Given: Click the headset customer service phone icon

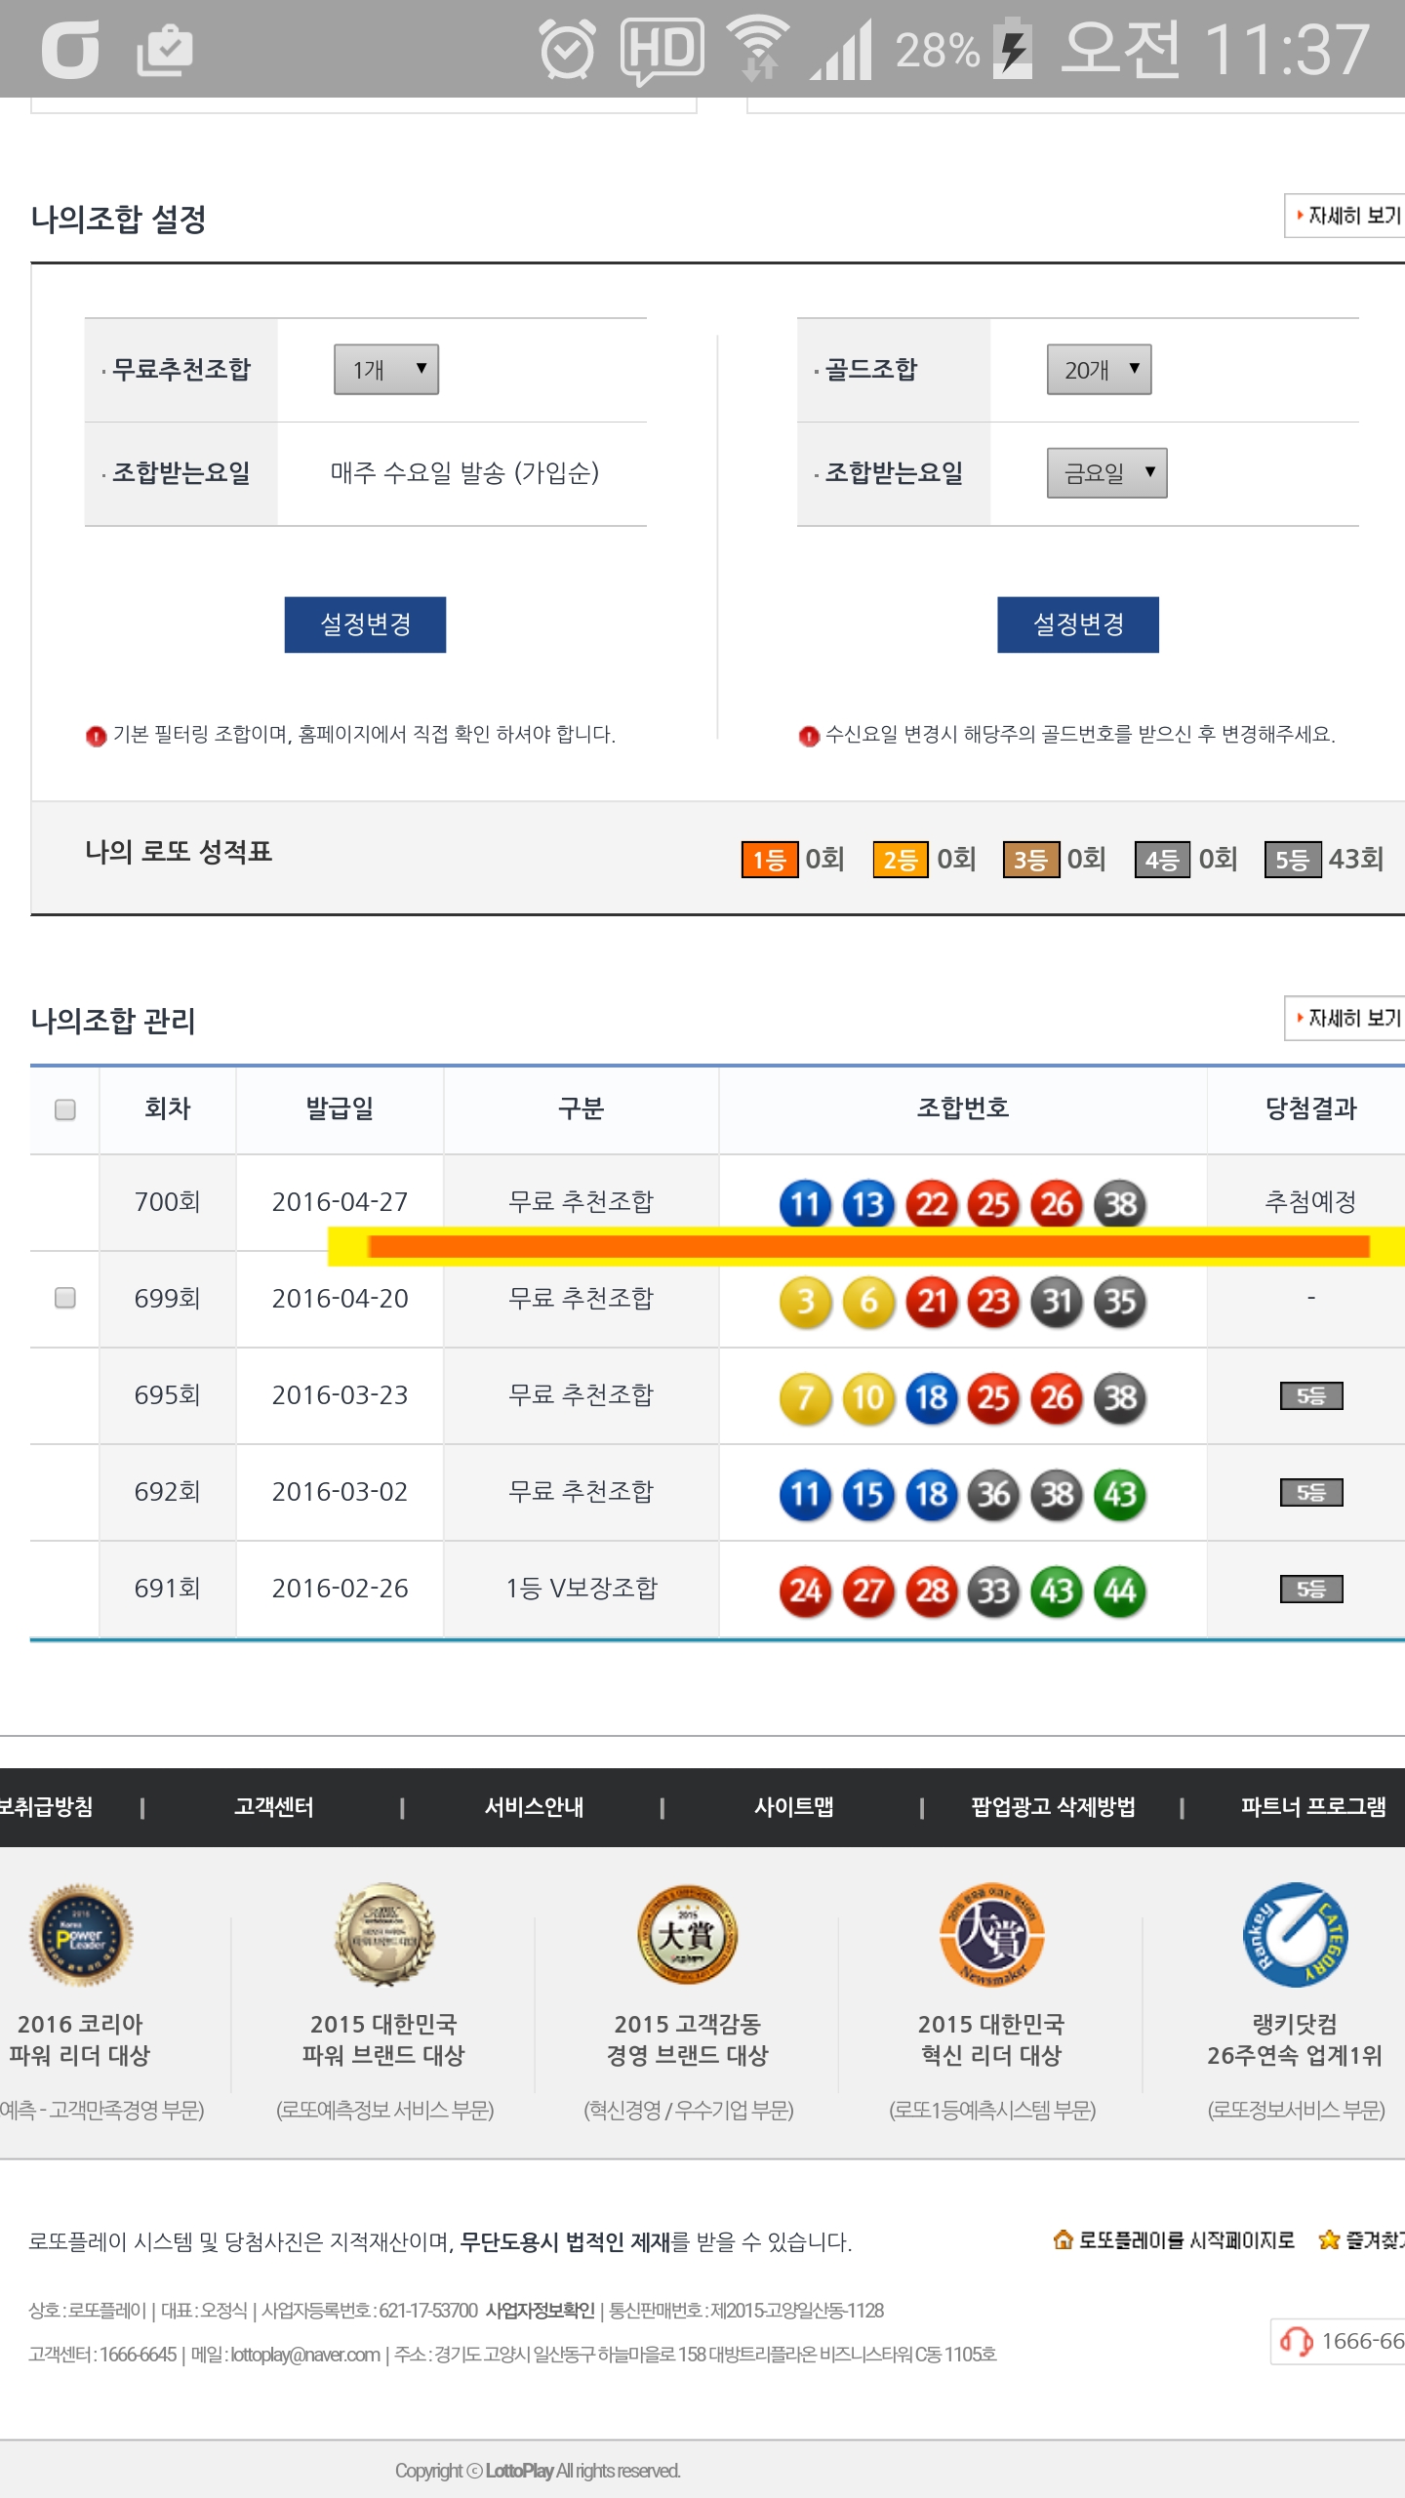Looking at the screenshot, I should tap(1296, 2342).
